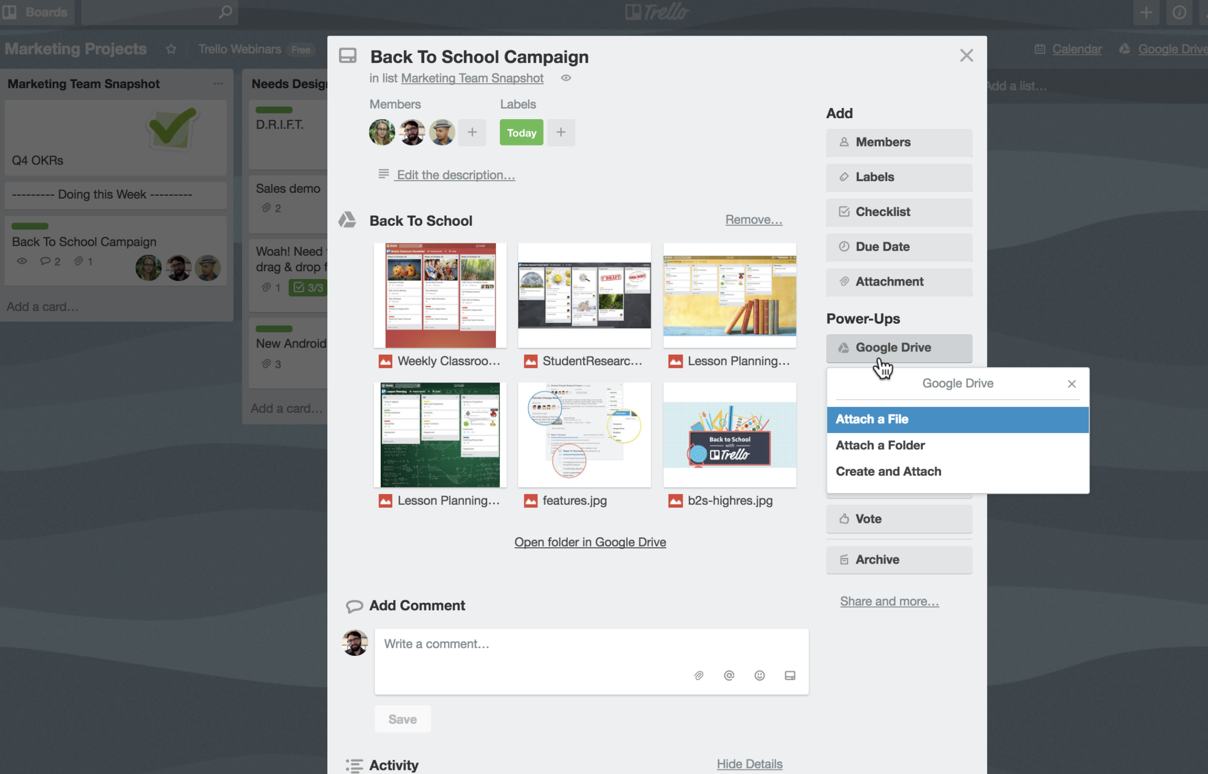1208x774 pixels.
Task: Select Create and Attach option
Action: [888, 471]
